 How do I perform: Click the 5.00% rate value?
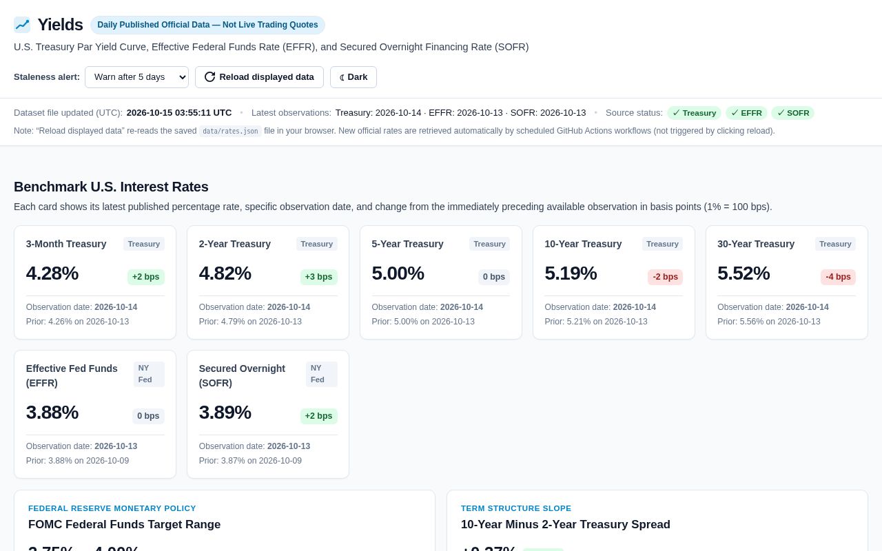[398, 273]
